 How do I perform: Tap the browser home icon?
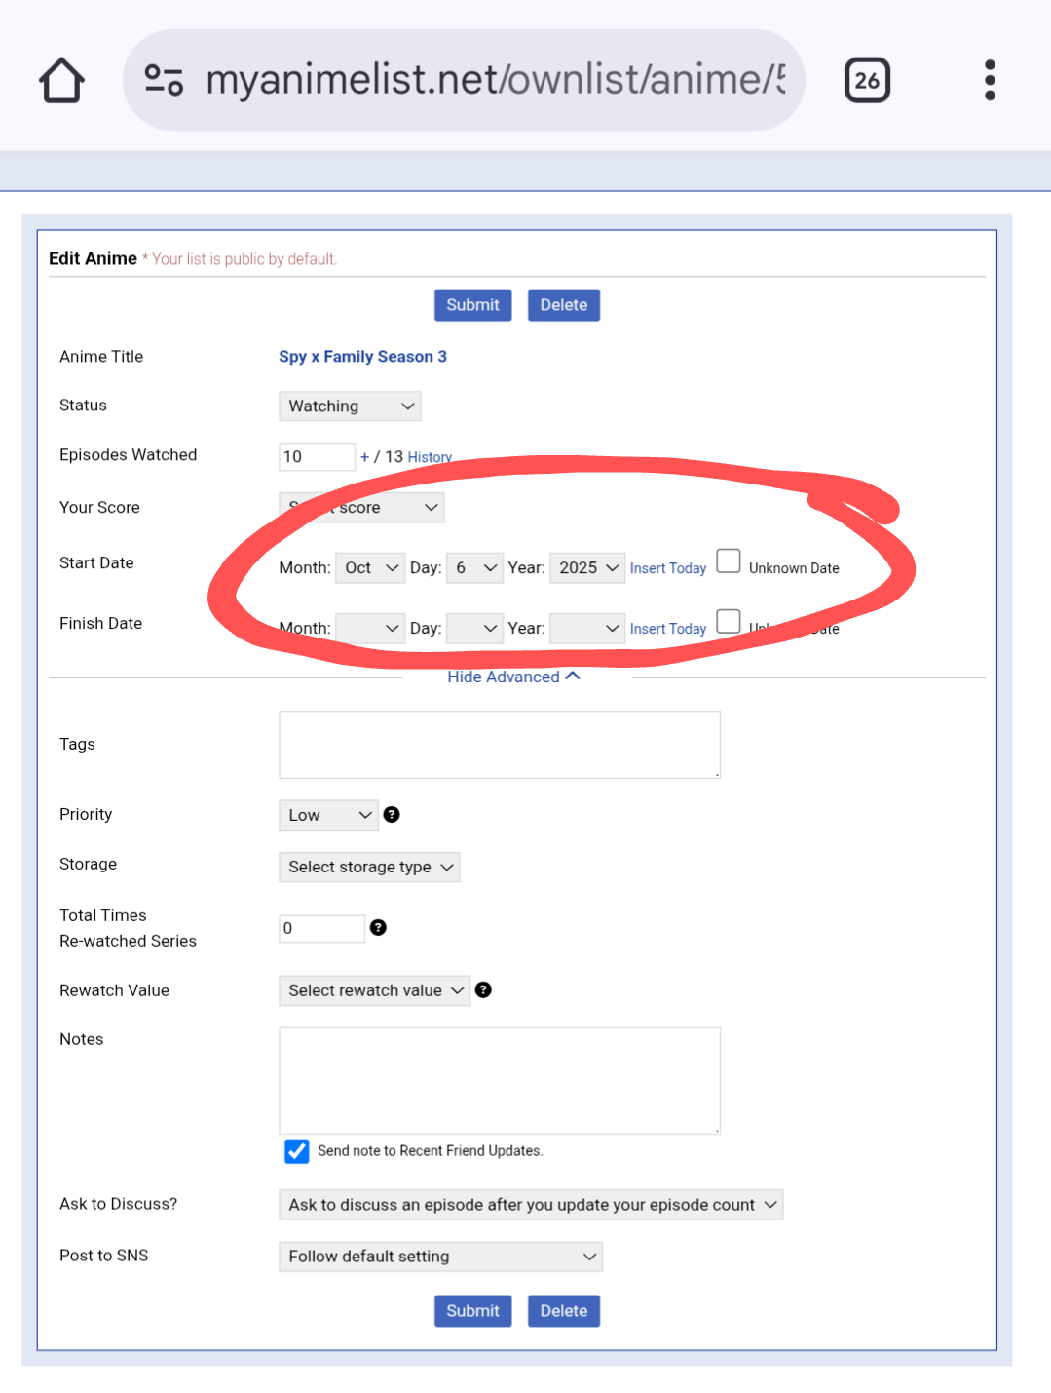(61, 80)
